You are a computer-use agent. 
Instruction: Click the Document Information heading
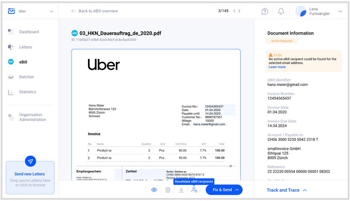click(290, 33)
